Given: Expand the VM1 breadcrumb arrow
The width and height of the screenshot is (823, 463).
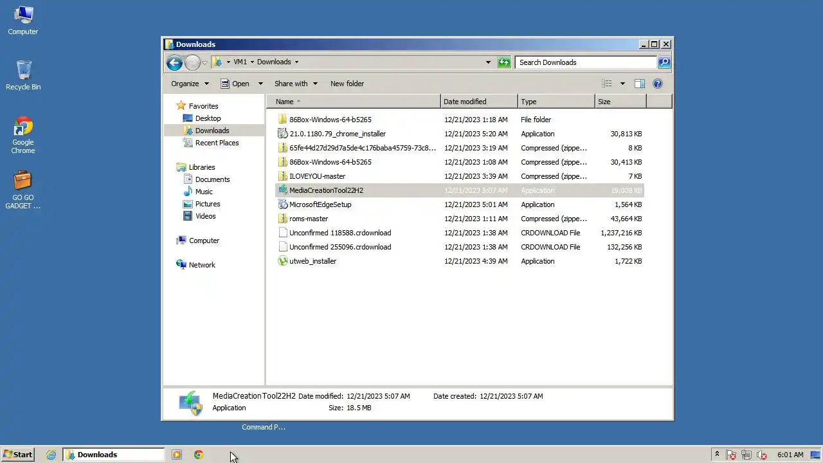Looking at the screenshot, I should [252, 62].
